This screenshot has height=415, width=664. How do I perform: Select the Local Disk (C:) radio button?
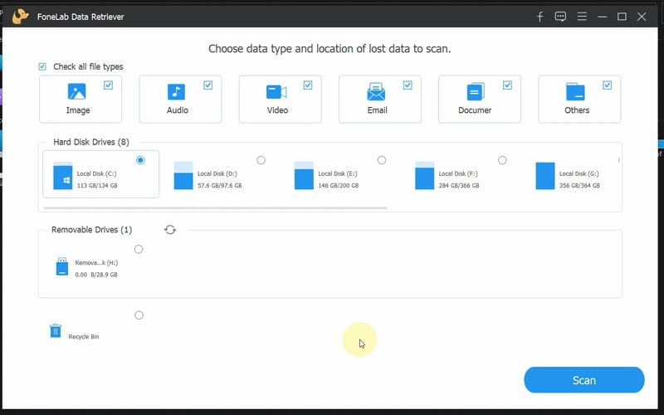140,160
